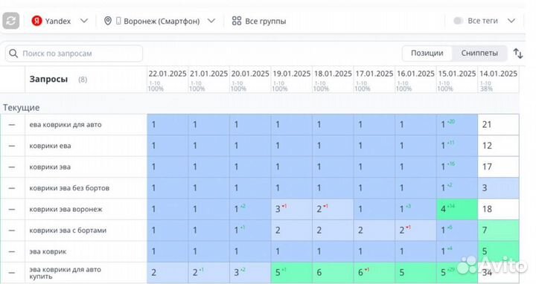Open the query коврики ева

pyautogui.click(x=51, y=146)
